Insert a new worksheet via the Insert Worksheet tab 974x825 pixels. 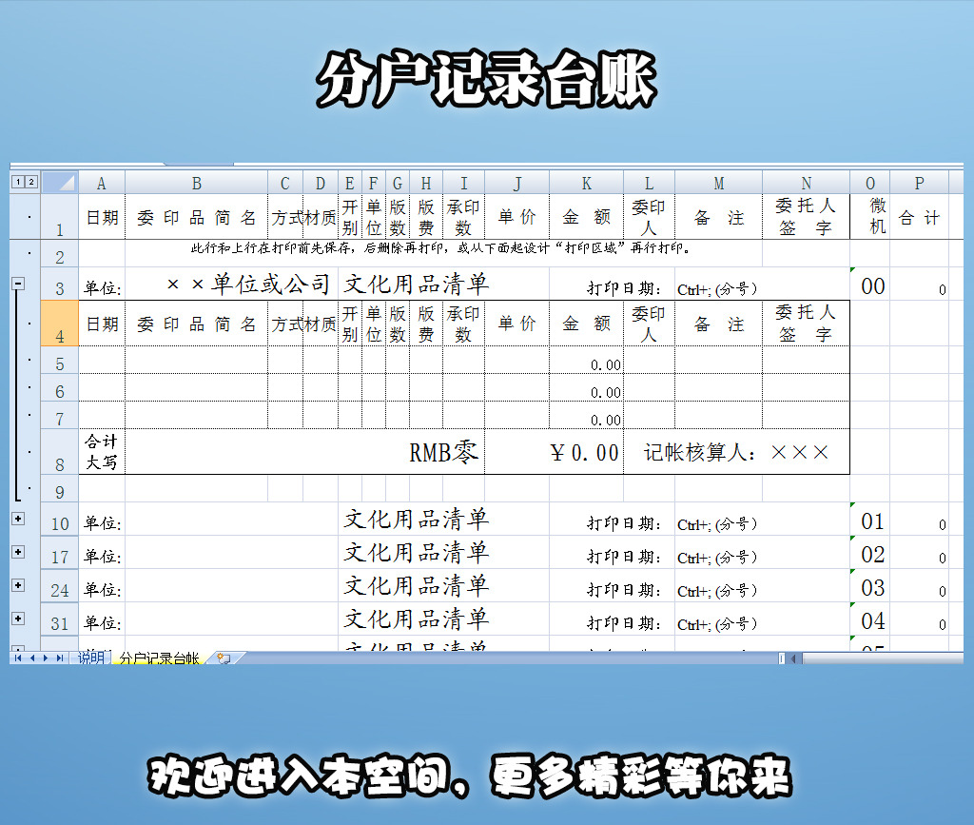coord(226,657)
